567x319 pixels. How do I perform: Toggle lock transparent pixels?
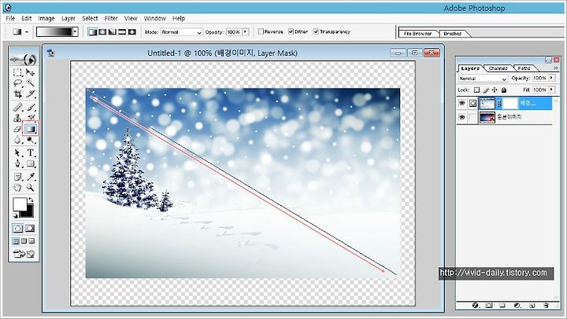[476, 90]
